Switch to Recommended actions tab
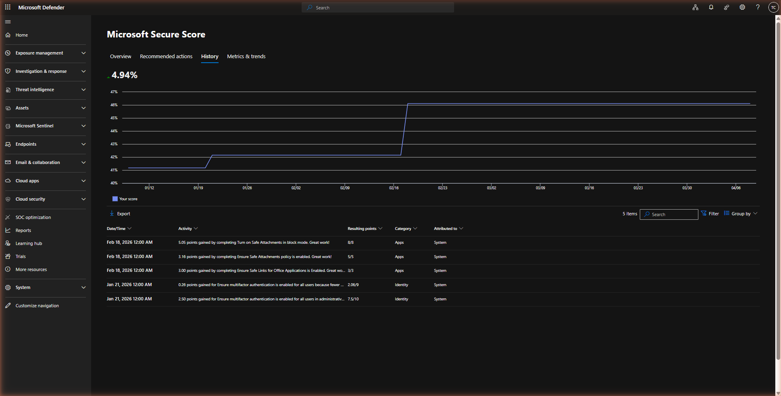The image size is (781, 396). (x=166, y=57)
